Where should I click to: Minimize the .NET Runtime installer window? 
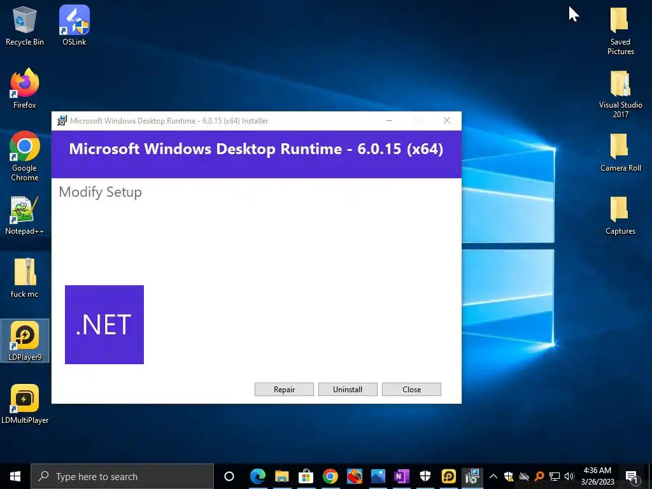click(389, 120)
